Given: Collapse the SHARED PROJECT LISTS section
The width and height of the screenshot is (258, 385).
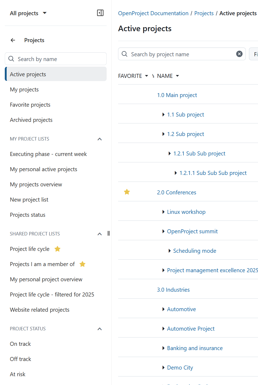Looking at the screenshot, I should coord(99,234).
